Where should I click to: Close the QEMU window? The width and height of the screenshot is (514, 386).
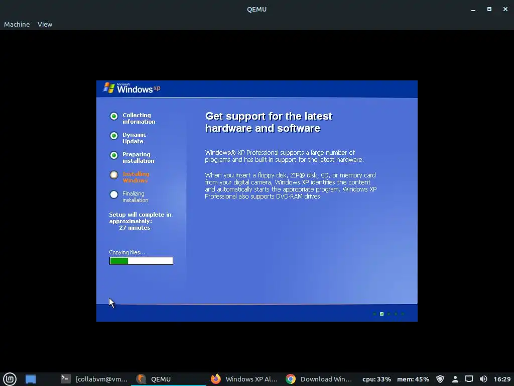click(x=505, y=9)
